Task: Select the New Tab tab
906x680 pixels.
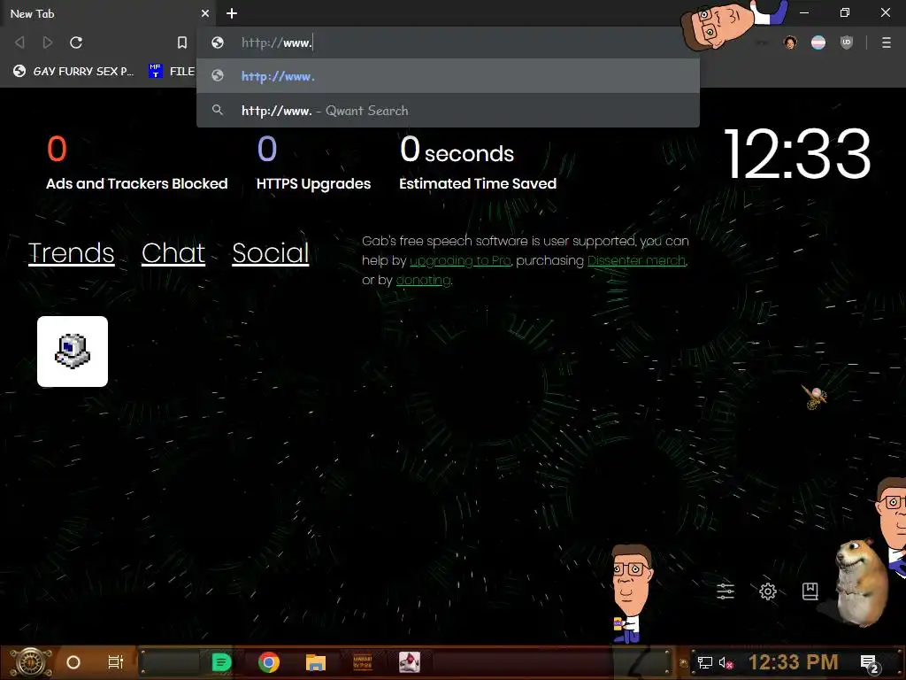Action: tap(107, 13)
